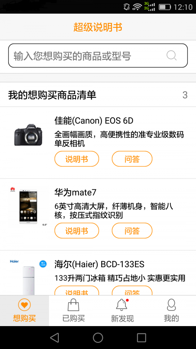Select the 佳能(Canon) EOS 6D title
196x349 pixels.
click(94, 121)
